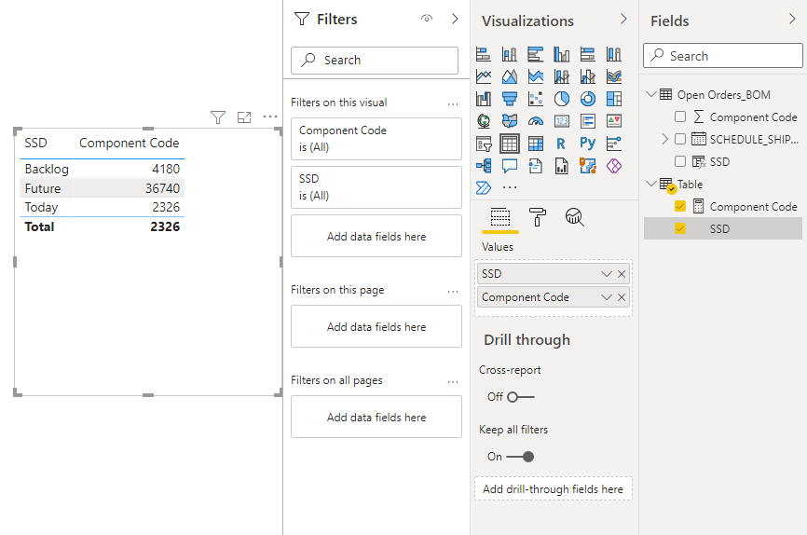Open the SSD value field dropdown
The height and width of the screenshot is (535, 807).
[x=607, y=274]
